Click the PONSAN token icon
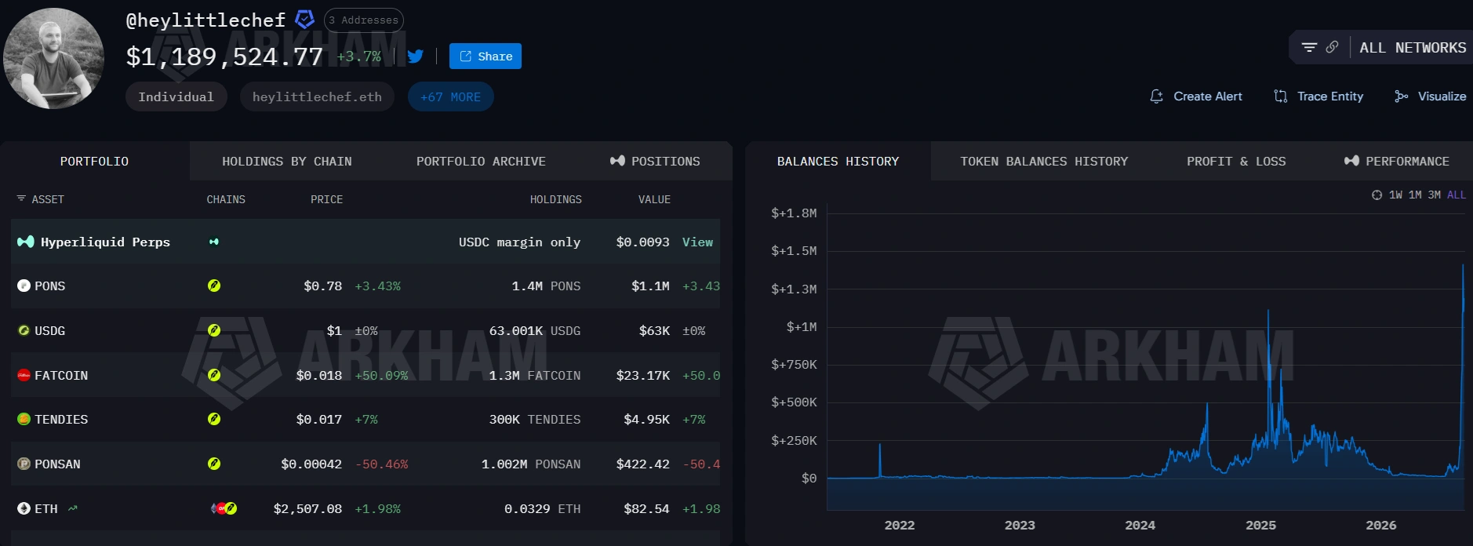1473x546 pixels. tap(24, 464)
